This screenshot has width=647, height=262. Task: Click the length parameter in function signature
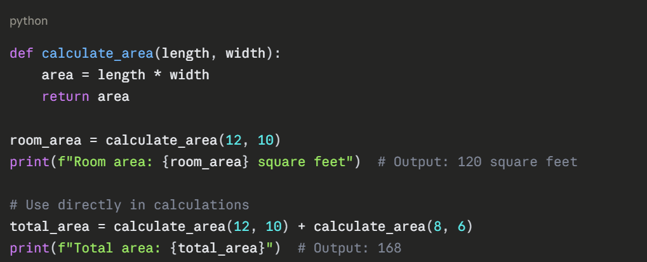click(x=185, y=53)
